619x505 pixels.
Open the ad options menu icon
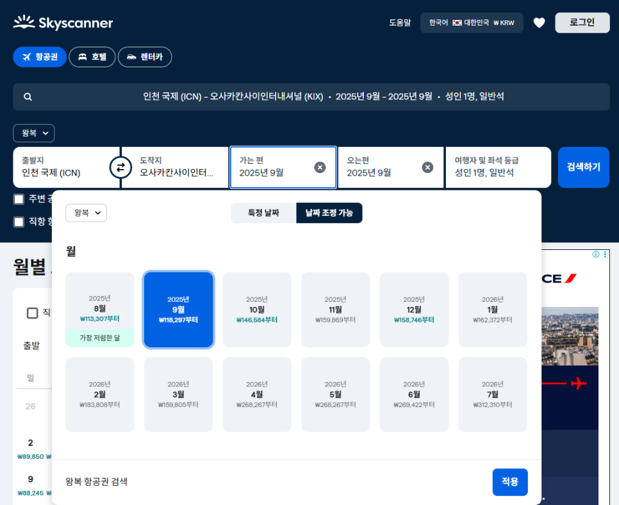click(x=605, y=254)
